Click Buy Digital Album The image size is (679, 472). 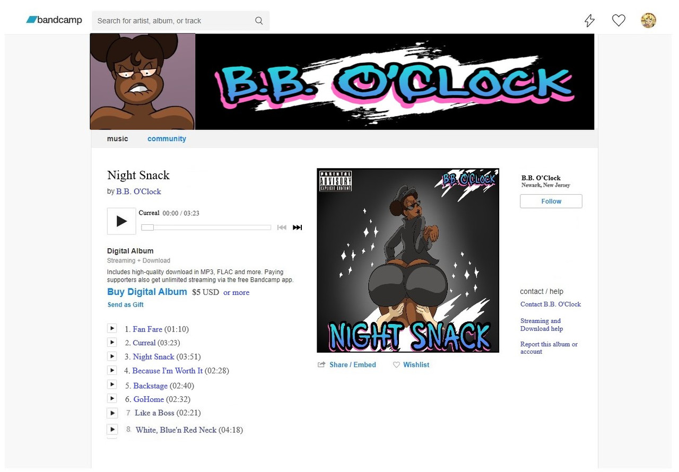pos(147,292)
